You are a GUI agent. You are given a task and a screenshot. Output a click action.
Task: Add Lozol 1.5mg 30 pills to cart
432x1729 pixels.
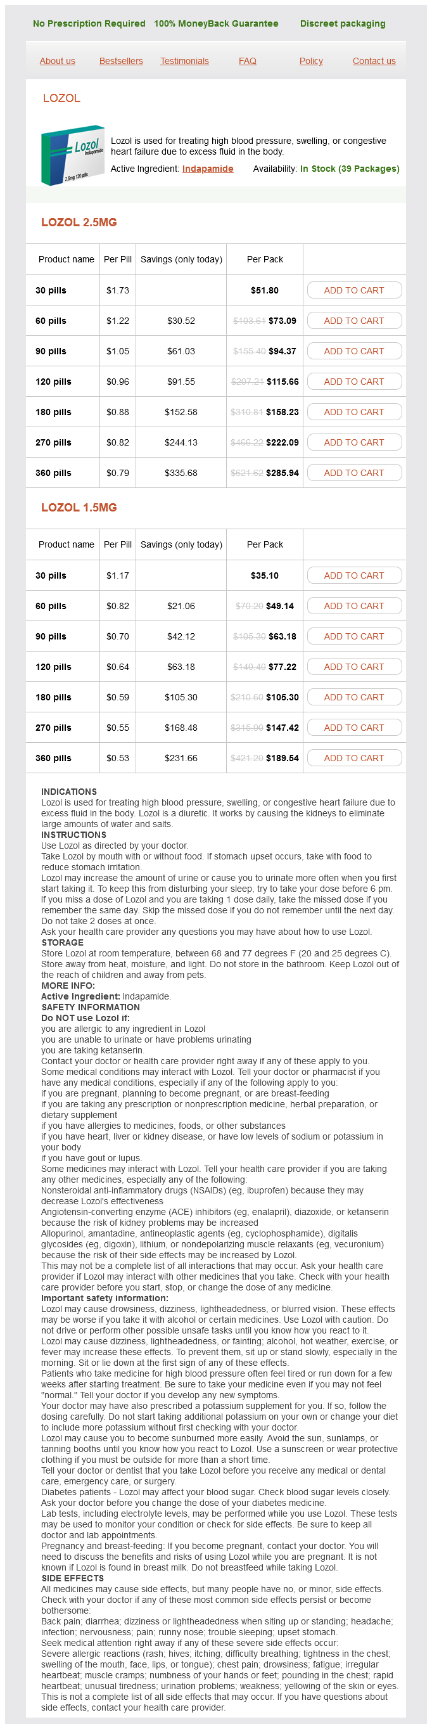[354, 576]
